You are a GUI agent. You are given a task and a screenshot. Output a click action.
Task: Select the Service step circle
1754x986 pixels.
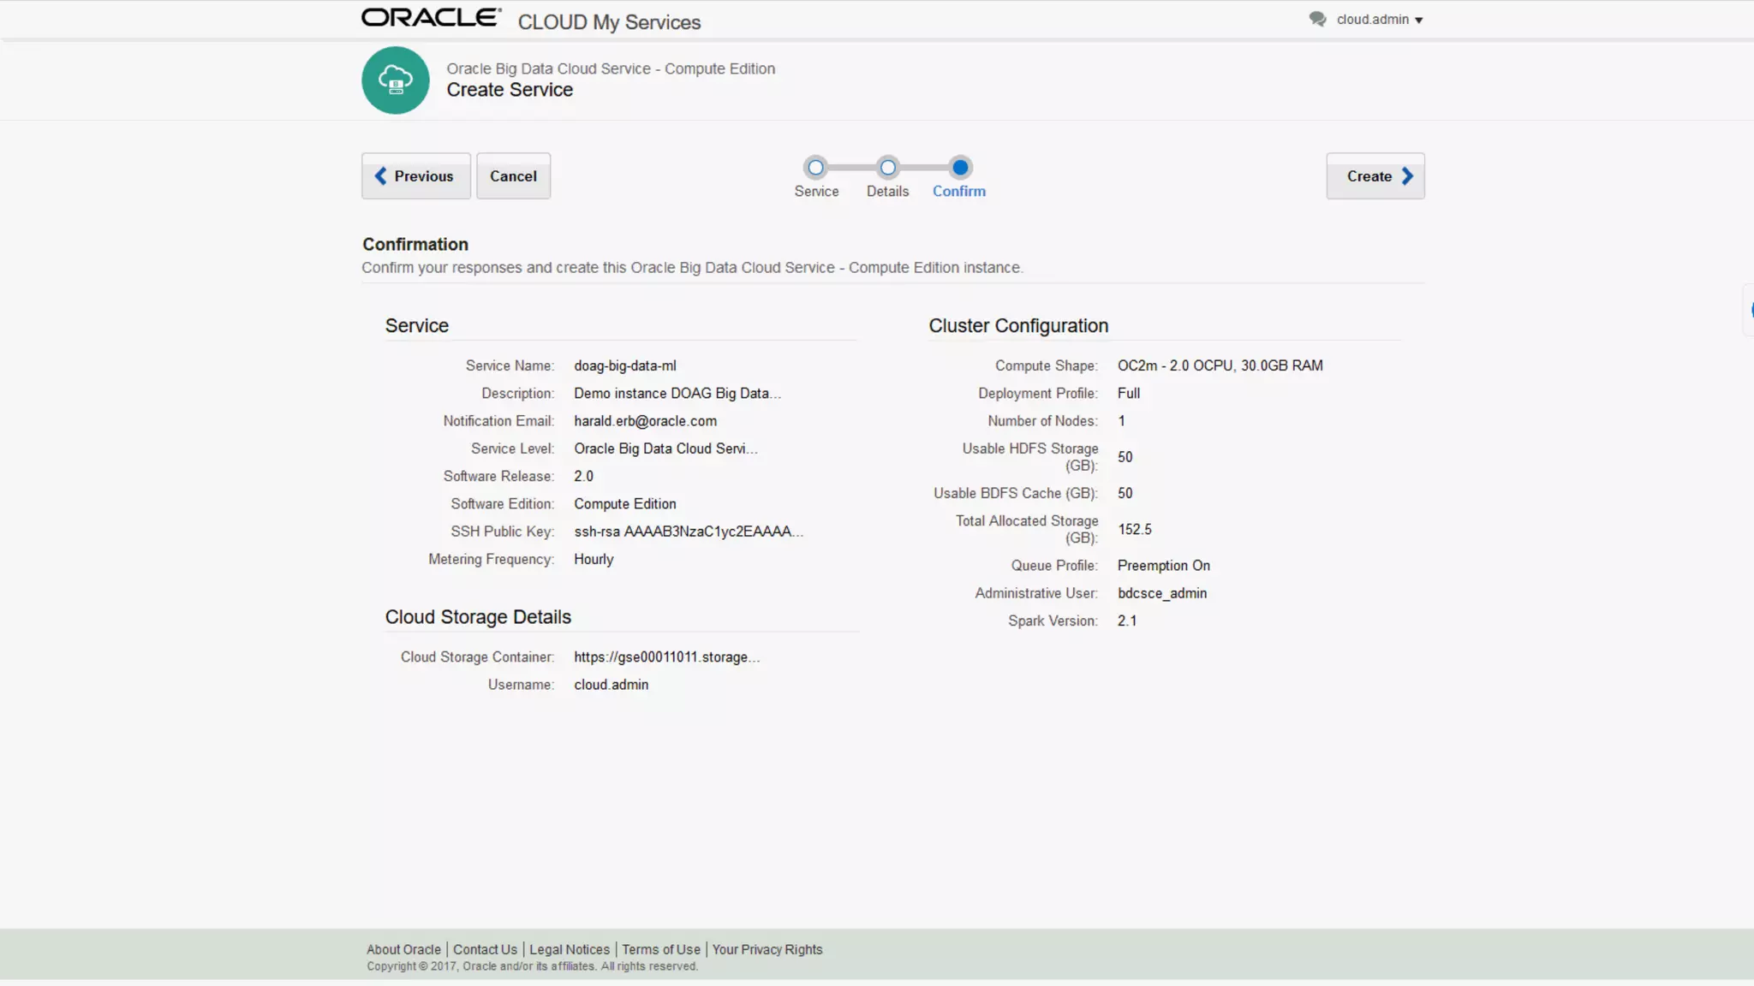pyautogui.click(x=815, y=168)
